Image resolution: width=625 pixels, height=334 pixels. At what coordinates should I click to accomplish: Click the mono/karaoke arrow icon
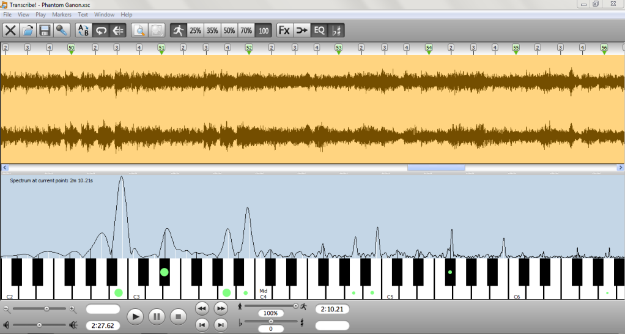[x=301, y=31]
